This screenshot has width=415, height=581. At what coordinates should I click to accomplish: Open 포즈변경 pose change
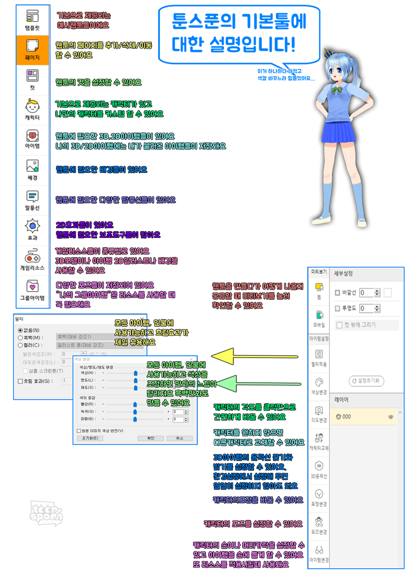(319, 526)
